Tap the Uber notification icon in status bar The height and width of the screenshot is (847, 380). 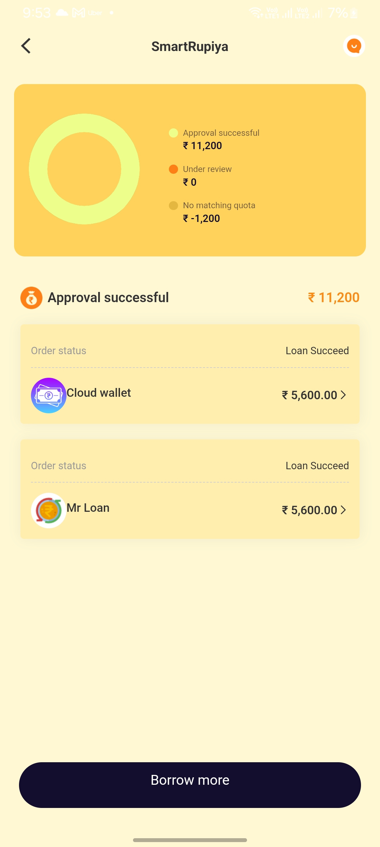(x=95, y=13)
